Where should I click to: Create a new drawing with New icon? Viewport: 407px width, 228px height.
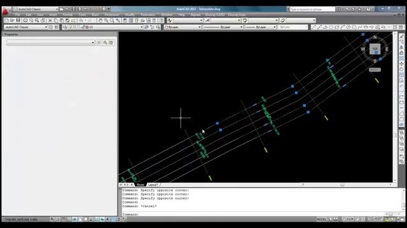pos(7,20)
